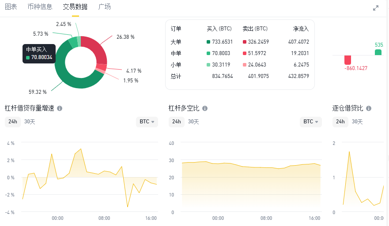Select 24h for 杠杆多空比 chart
The image size is (389, 226).
click(x=176, y=122)
